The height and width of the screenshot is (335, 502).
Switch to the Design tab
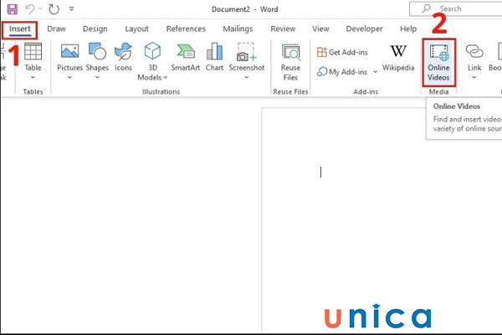pyautogui.click(x=95, y=28)
